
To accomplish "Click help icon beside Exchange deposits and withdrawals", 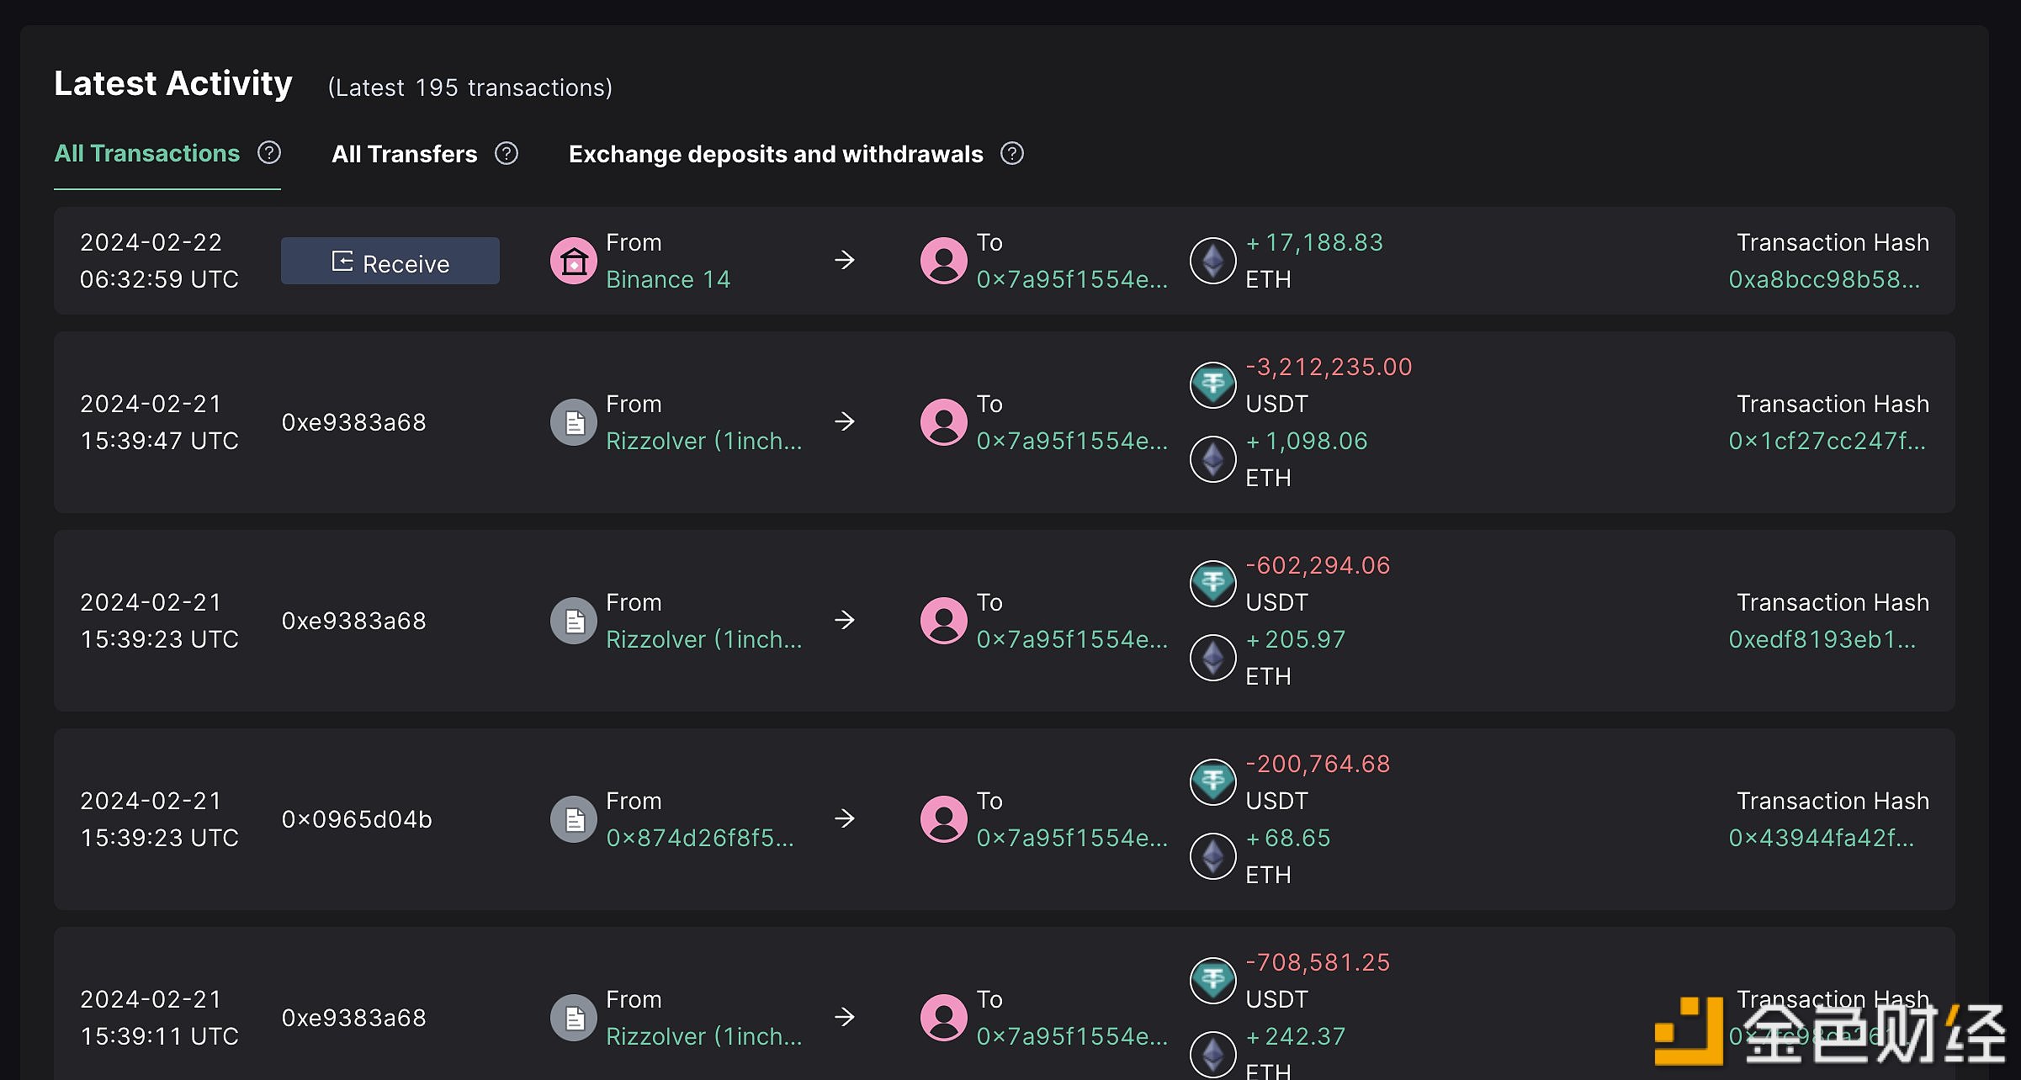I will [x=1012, y=153].
